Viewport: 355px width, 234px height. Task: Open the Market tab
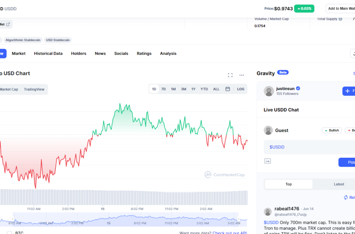click(18, 54)
